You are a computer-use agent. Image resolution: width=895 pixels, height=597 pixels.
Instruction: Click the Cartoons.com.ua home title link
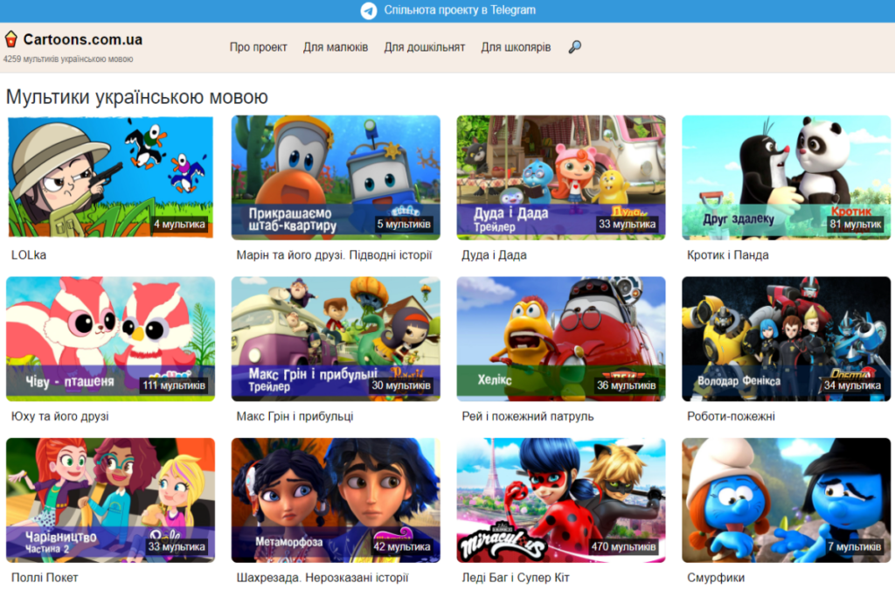click(83, 39)
